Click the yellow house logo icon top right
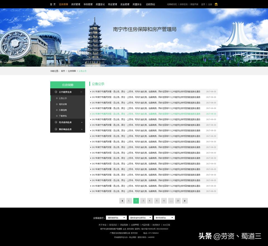The image size is (268, 246). click(216, 4)
